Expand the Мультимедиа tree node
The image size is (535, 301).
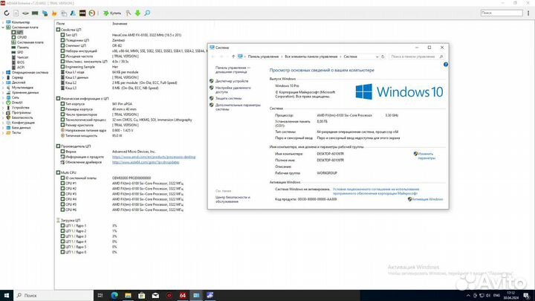pos(3,88)
